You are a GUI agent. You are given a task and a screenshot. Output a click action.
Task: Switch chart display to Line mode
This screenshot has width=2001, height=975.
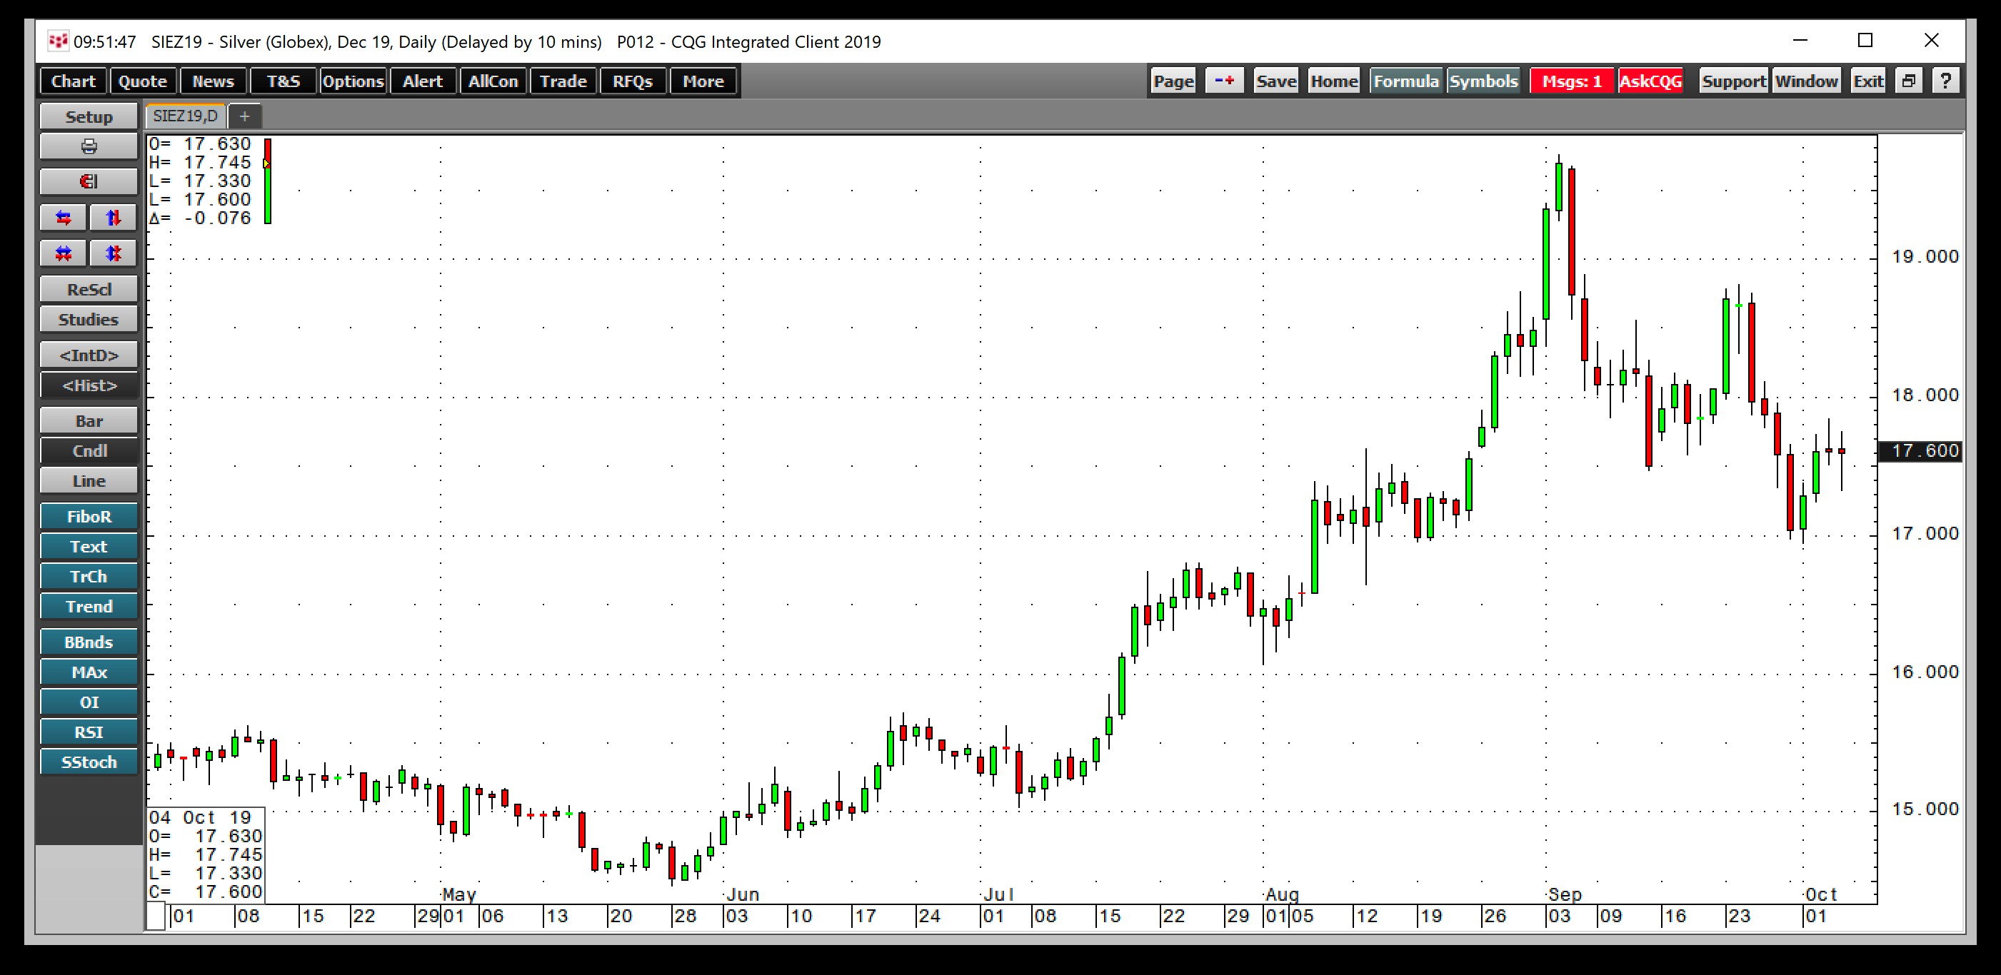(89, 480)
